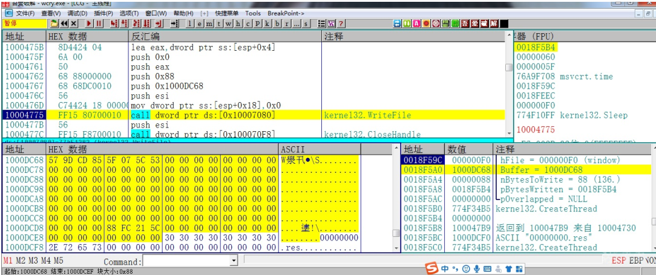This screenshot has width=656, height=275.
Task: Open the 快捷菜单 menu
Action: [227, 13]
